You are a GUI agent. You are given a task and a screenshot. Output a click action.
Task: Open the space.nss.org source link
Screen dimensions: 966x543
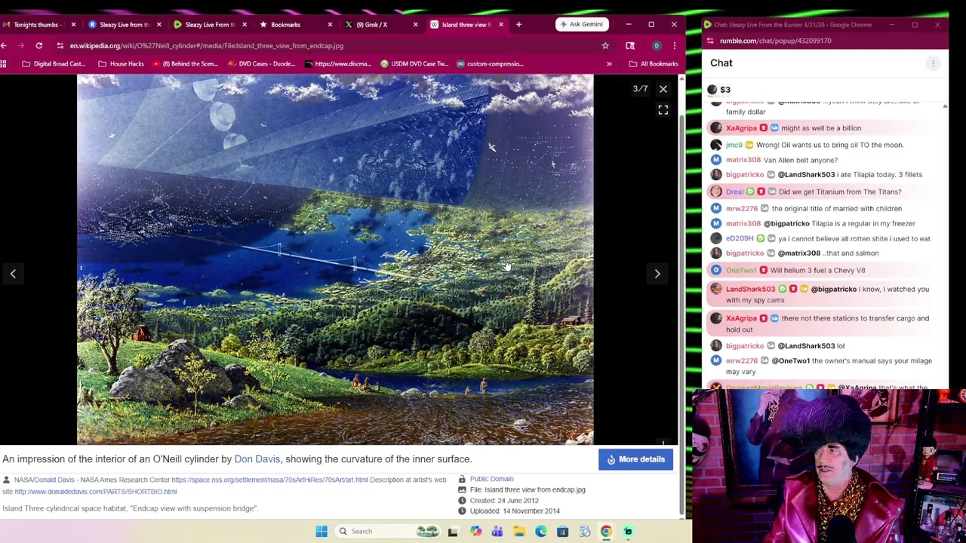pyautogui.click(x=269, y=480)
